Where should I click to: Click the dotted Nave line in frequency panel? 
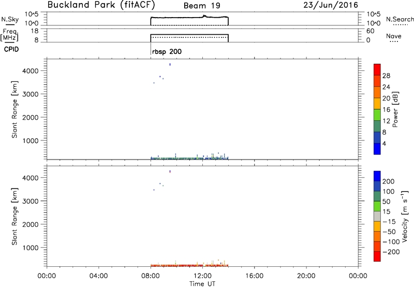point(189,37)
